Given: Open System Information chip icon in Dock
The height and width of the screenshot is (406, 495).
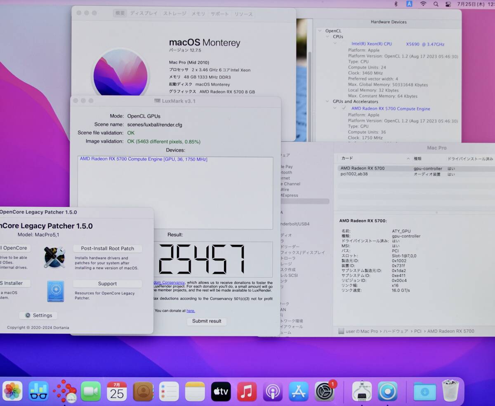Looking at the screenshot, I should (362, 391).
